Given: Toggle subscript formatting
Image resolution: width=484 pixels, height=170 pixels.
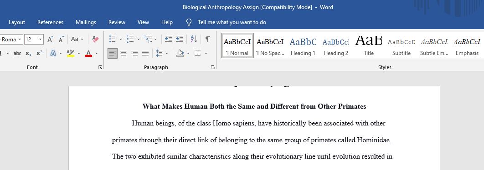Looking at the screenshot, I should click(28, 53).
